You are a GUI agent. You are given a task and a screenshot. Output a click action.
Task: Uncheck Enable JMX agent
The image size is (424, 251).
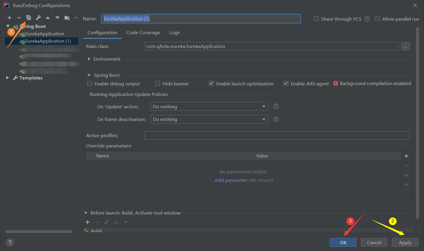286,84
